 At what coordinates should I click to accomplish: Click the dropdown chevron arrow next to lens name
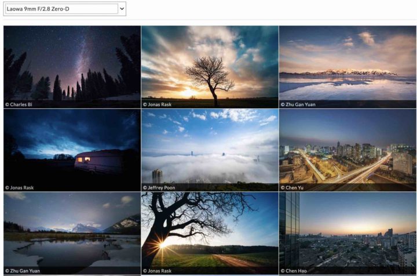click(122, 9)
